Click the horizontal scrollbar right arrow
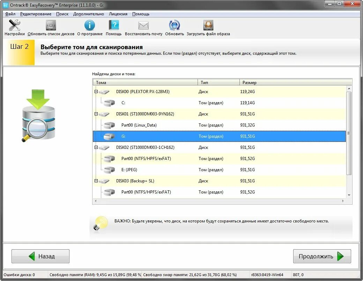Screen dimensions: 363x281 pyautogui.click(x=343, y=201)
